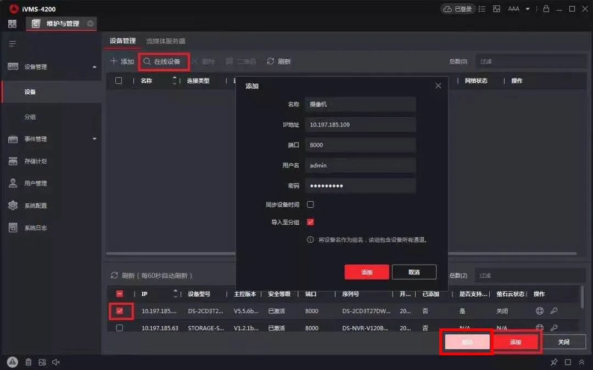Click the IP地址 input field

360,124
